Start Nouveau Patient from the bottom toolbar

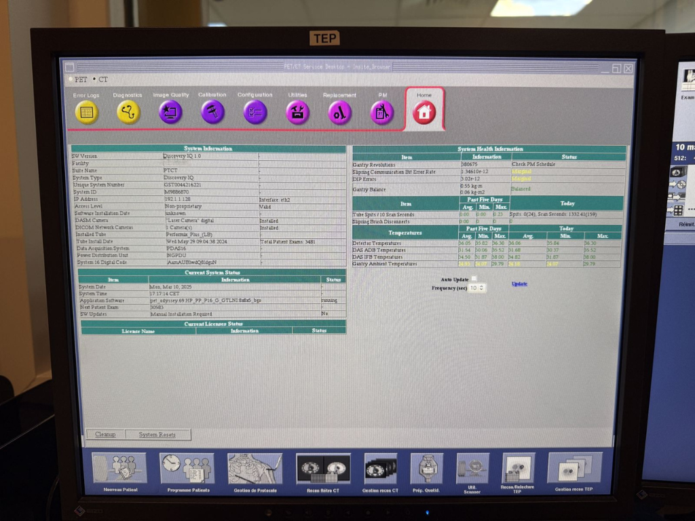click(119, 468)
